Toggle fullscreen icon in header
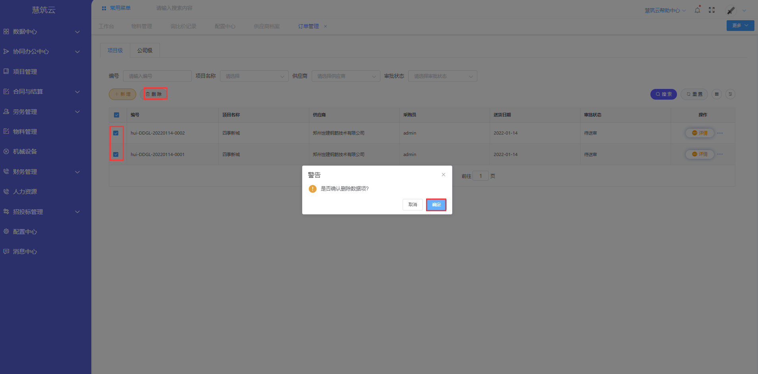Image resolution: width=758 pixels, height=374 pixels. [x=712, y=10]
